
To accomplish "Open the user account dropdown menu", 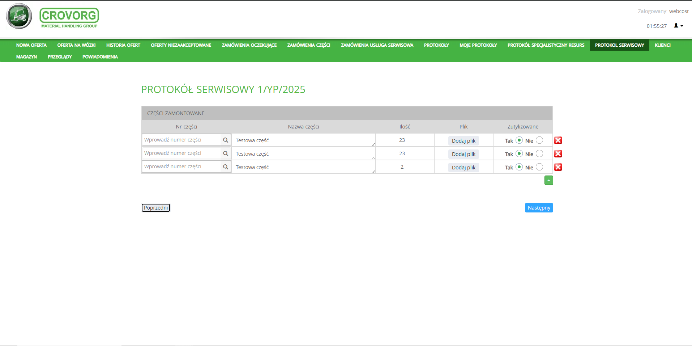I will [678, 26].
